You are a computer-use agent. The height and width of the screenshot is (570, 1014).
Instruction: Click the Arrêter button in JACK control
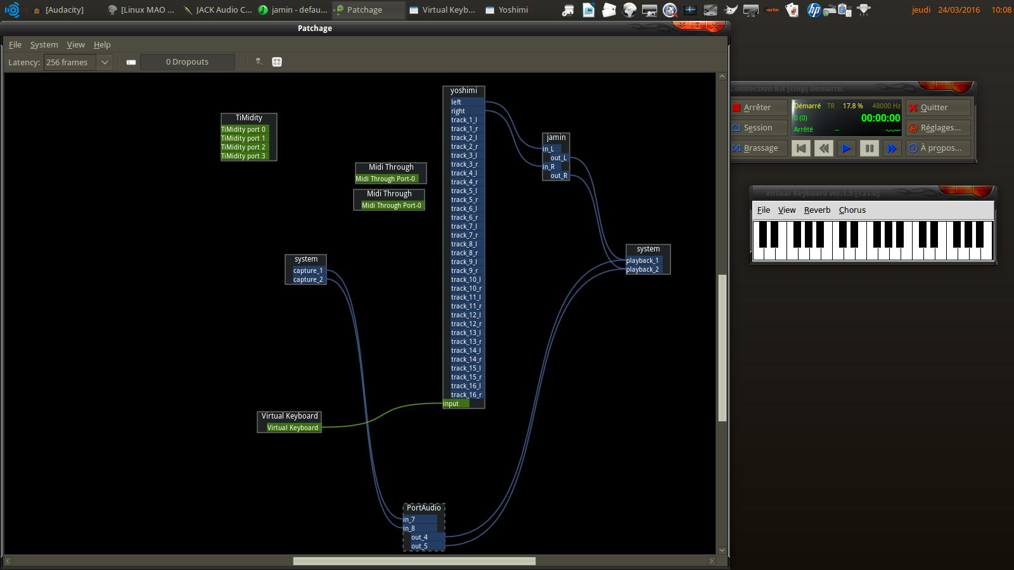click(x=759, y=108)
